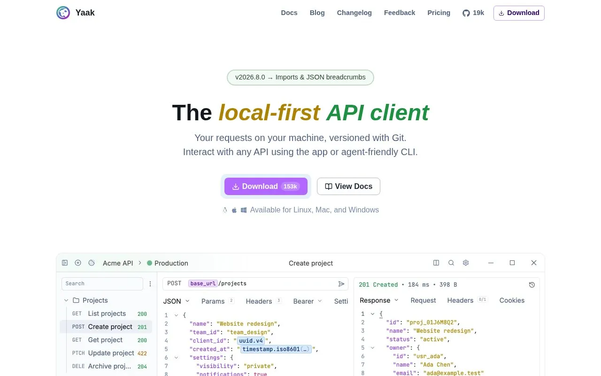Fold the "owner" object in the response
601x376 pixels.
pos(372,348)
